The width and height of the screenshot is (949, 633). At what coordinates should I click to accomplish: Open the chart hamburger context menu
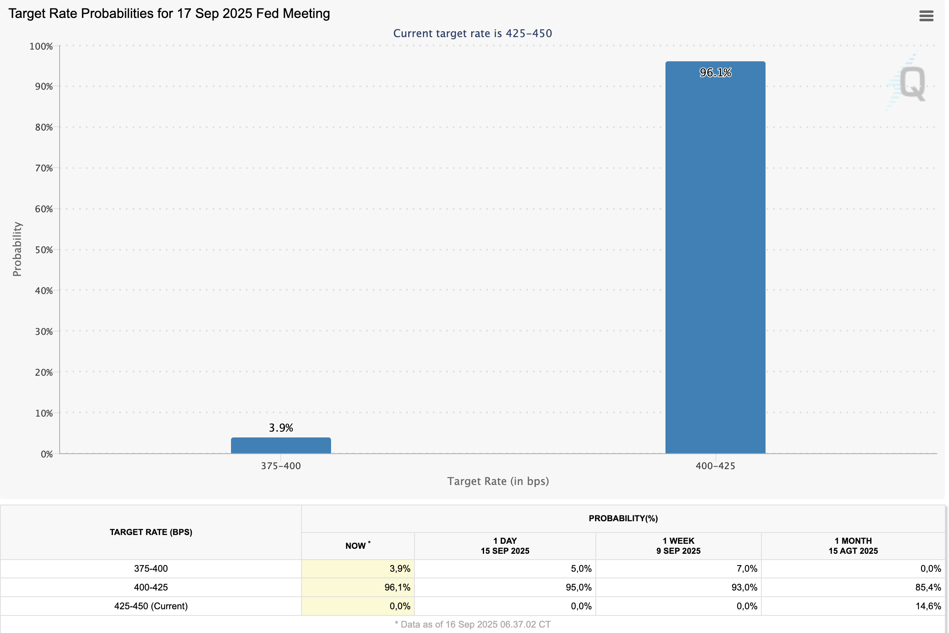926,16
